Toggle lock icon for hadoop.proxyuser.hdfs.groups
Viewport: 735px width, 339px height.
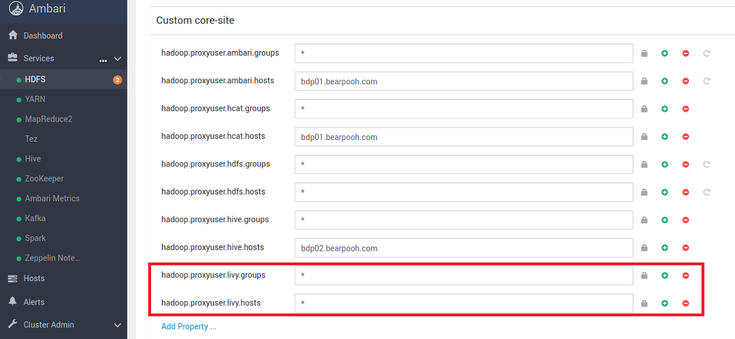pyautogui.click(x=644, y=165)
